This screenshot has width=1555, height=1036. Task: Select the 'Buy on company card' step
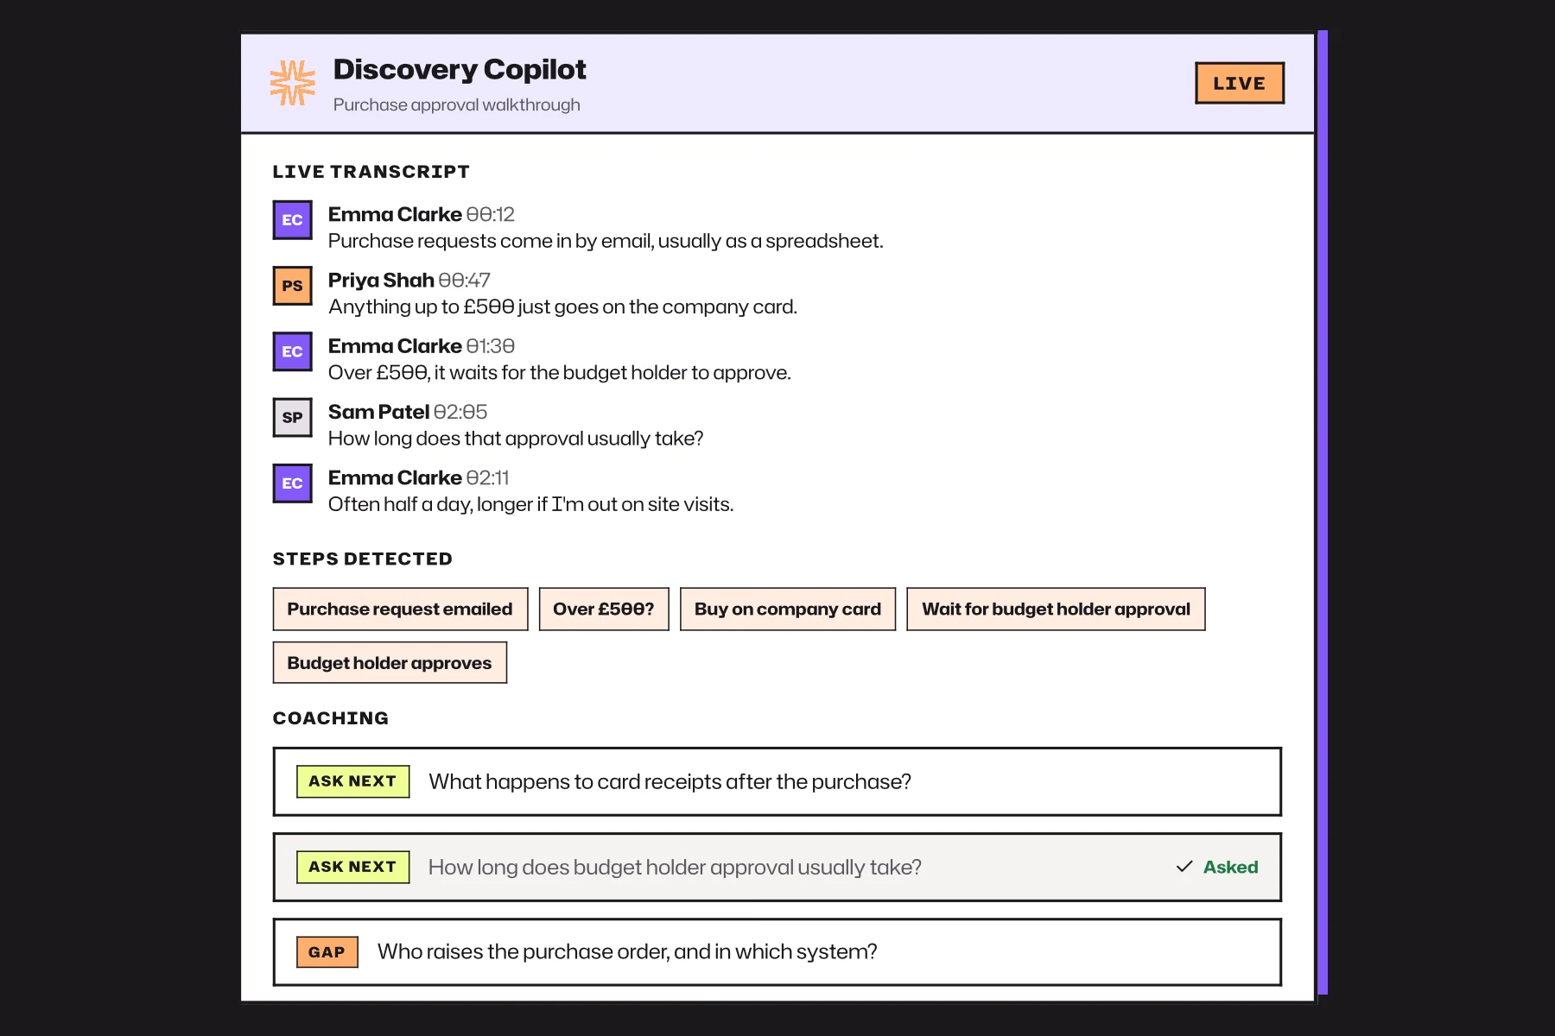(x=788, y=610)
